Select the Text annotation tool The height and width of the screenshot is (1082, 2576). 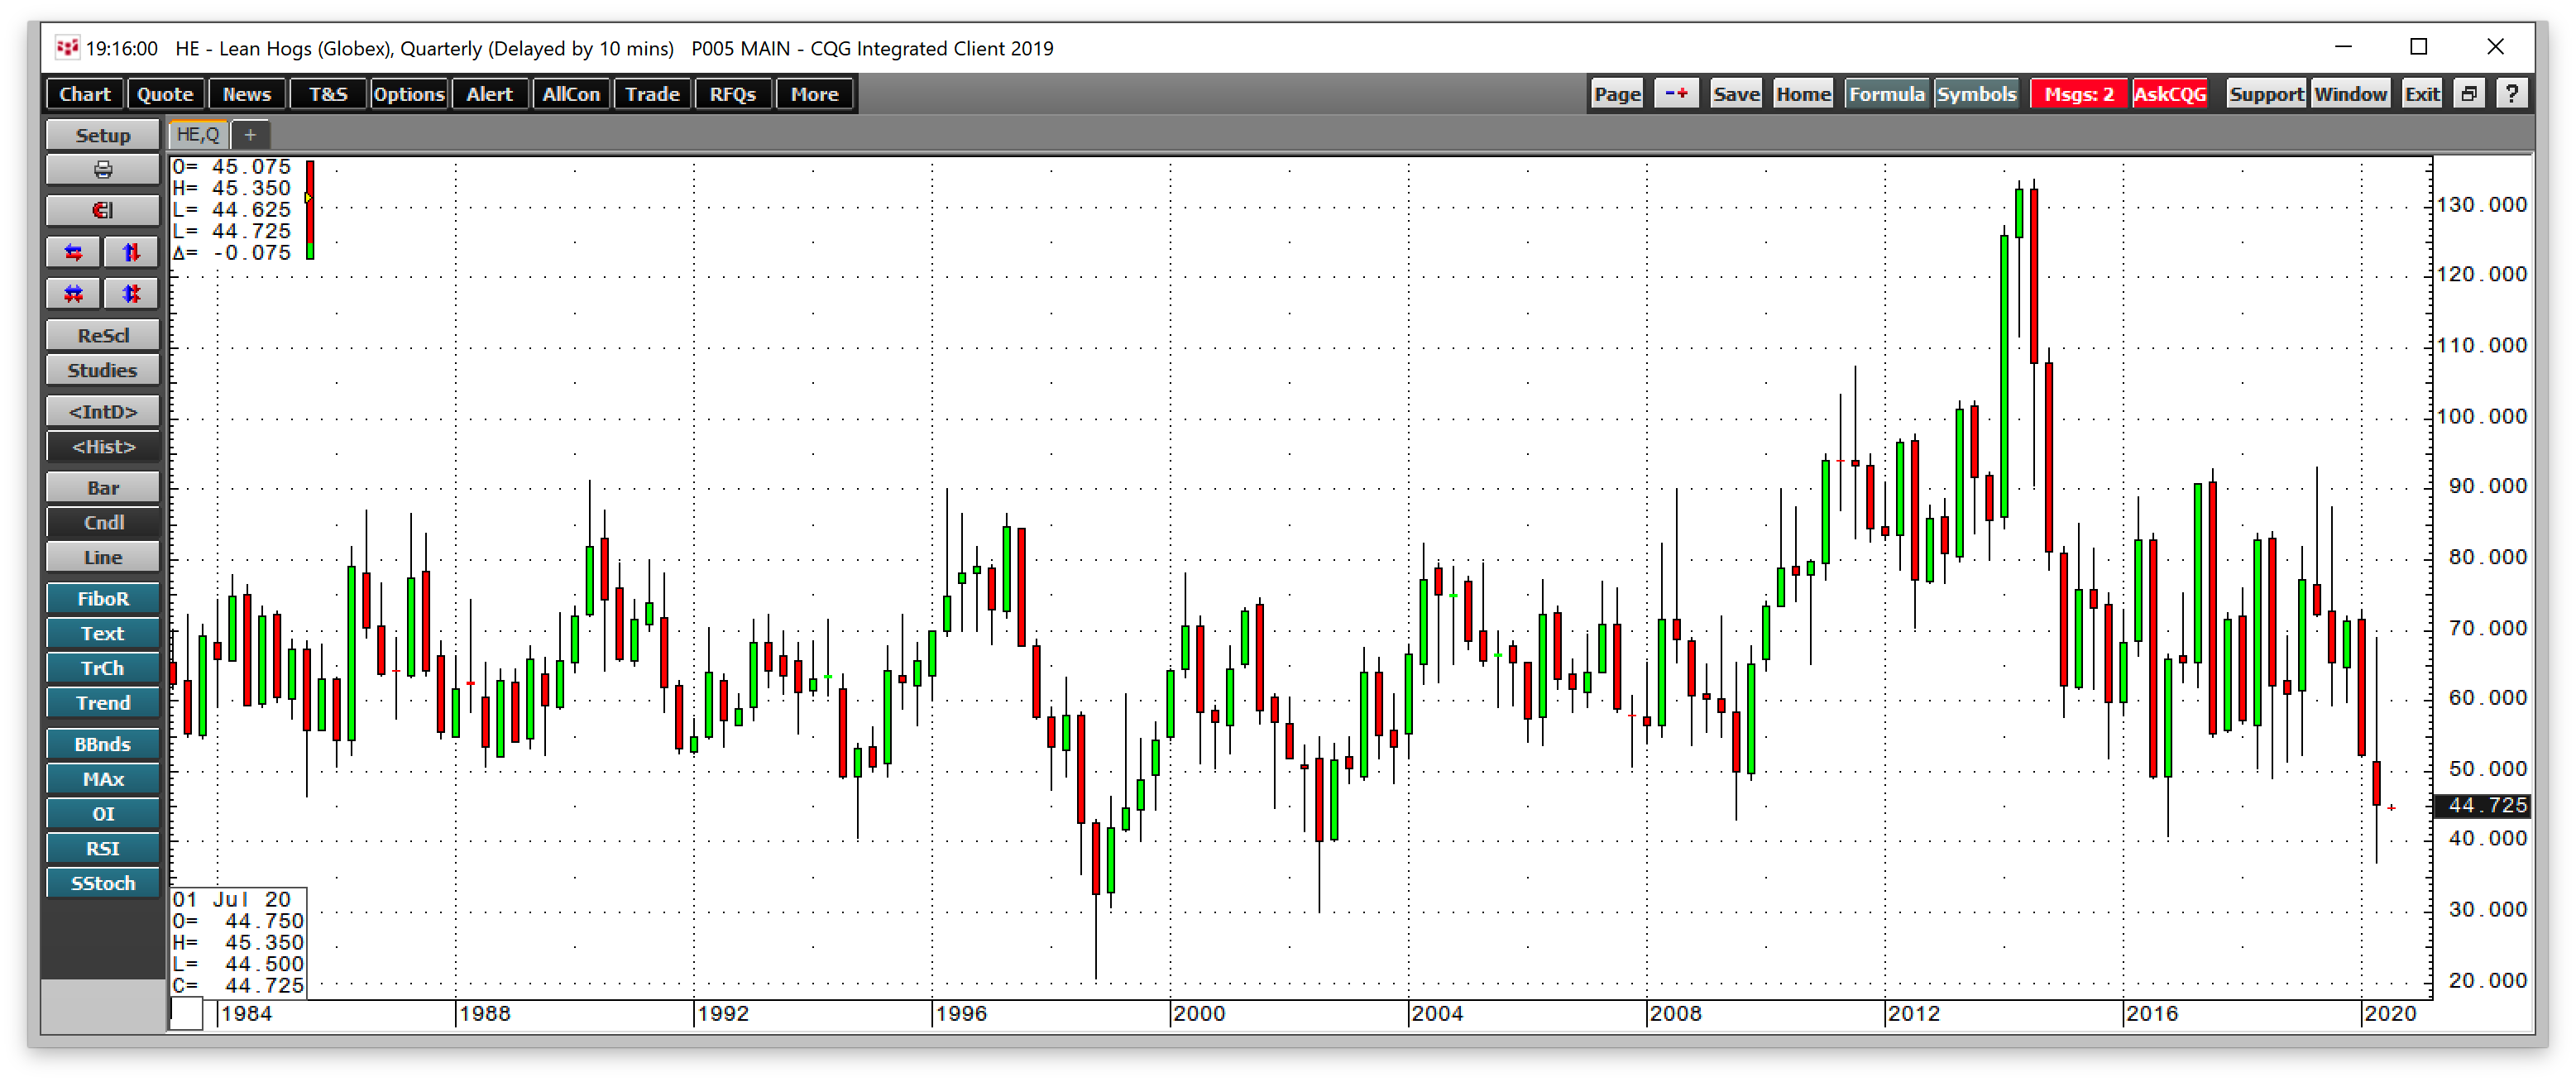102,633
